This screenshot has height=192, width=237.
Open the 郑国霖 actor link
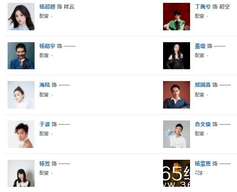[x=203, y=85]
